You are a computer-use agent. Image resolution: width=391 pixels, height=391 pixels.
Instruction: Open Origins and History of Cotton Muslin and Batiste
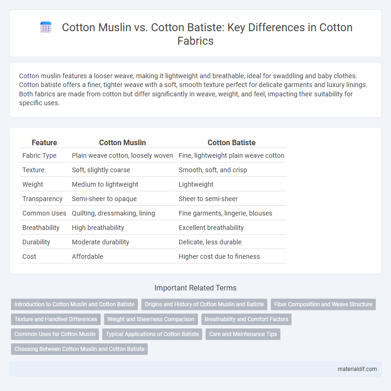click(204, 304)
